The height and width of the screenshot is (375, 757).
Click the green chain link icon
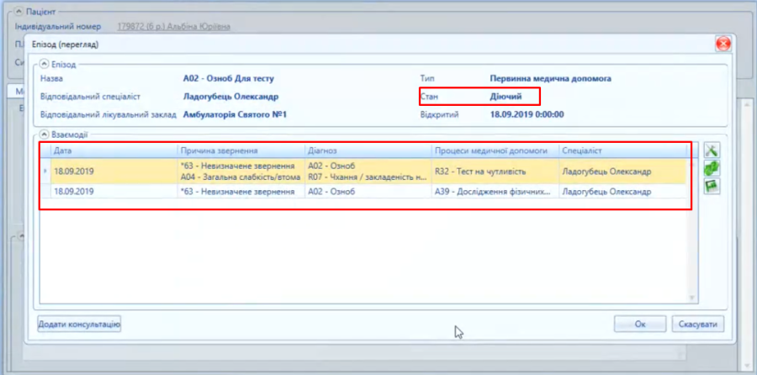(x=712, y=168)
